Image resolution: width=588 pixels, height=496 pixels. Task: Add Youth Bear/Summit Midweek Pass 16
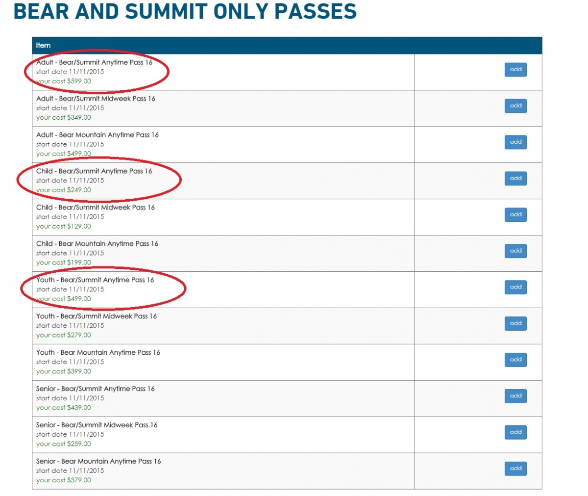coord(515,324)
